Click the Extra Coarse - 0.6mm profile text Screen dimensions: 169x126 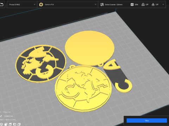tap(114, 5)
